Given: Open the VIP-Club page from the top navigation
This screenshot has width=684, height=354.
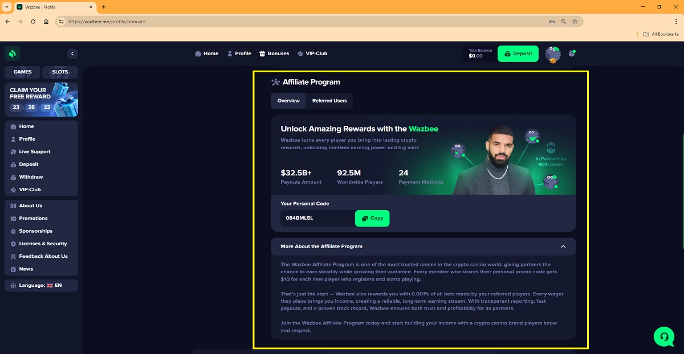Looking at the screenshot, I should click(312, 53).
